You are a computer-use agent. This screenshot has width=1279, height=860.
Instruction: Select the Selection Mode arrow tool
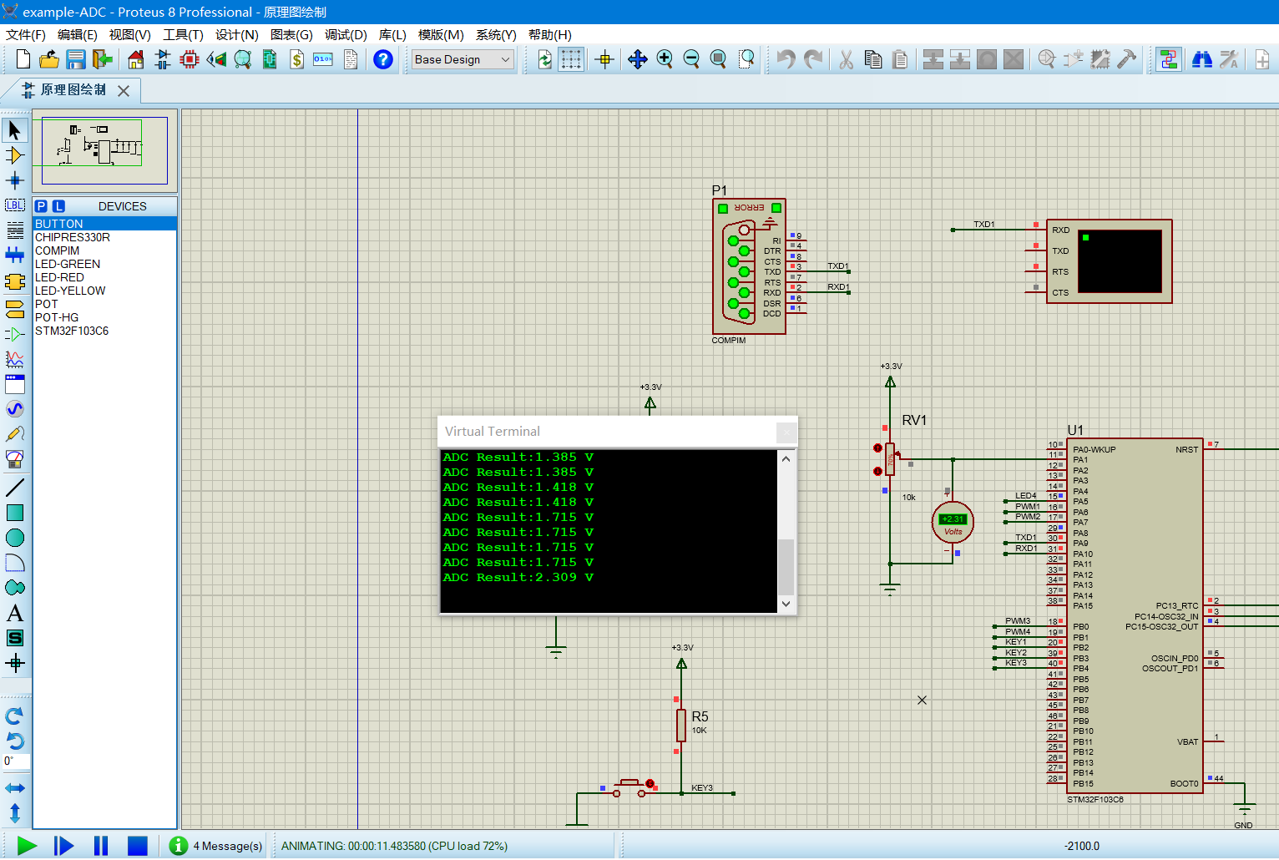click(15, 130)
